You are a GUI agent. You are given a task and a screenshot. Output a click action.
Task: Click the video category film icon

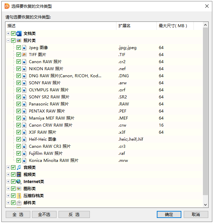click(x=19, y=175)
